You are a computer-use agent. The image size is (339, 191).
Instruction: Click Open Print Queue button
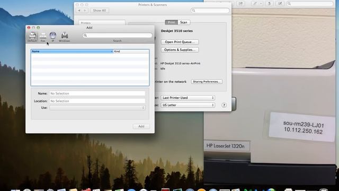[x=180, y=42]
